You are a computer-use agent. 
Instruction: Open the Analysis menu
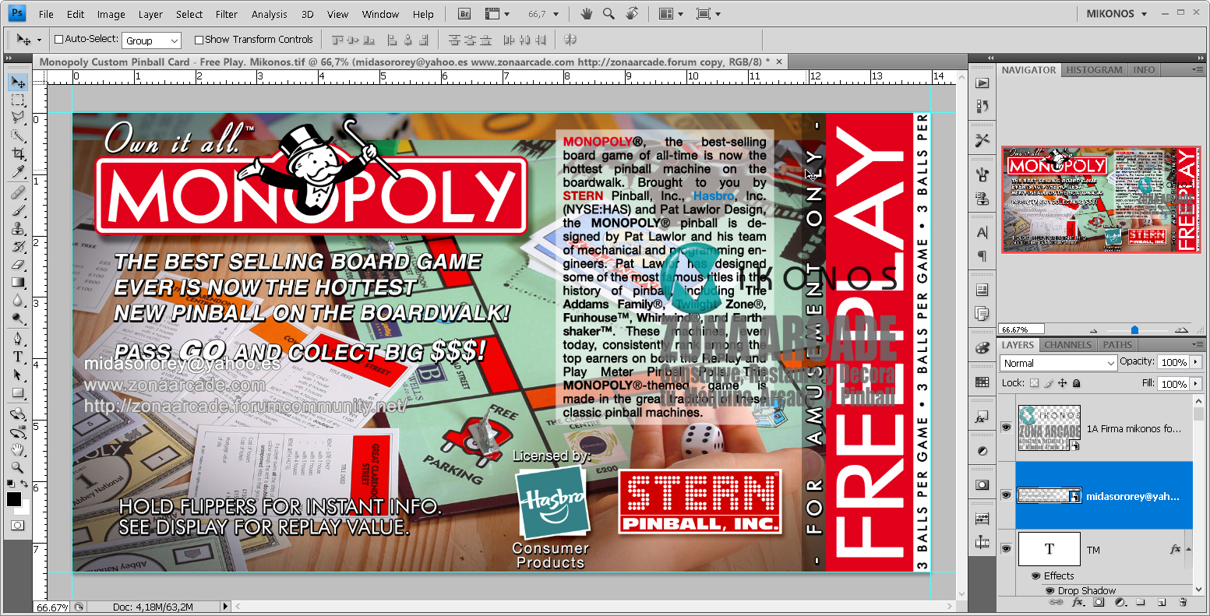tap(270, 14)
